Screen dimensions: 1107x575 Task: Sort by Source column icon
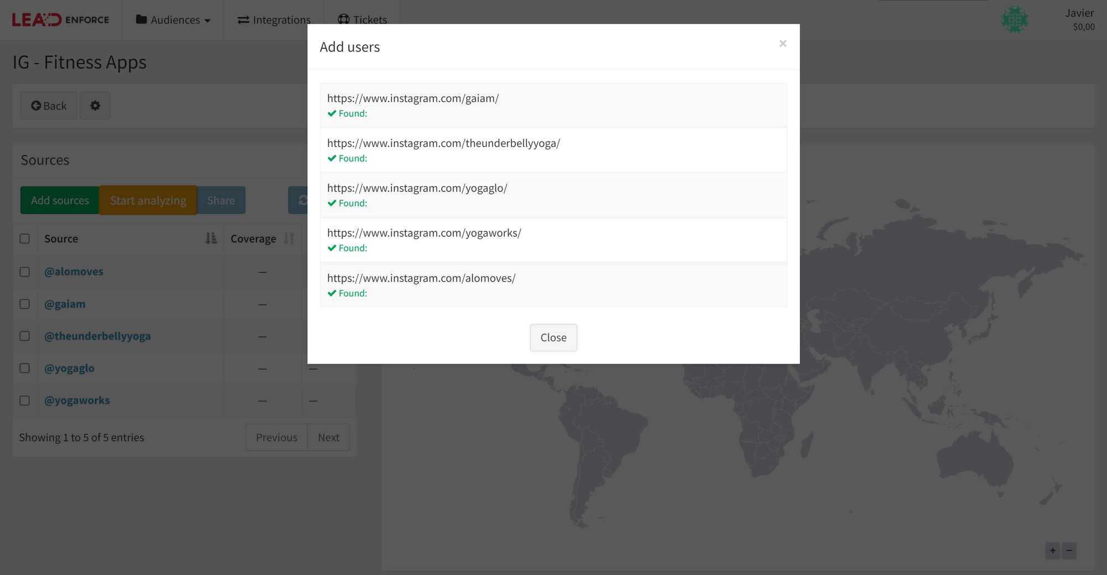click(211, 239)
